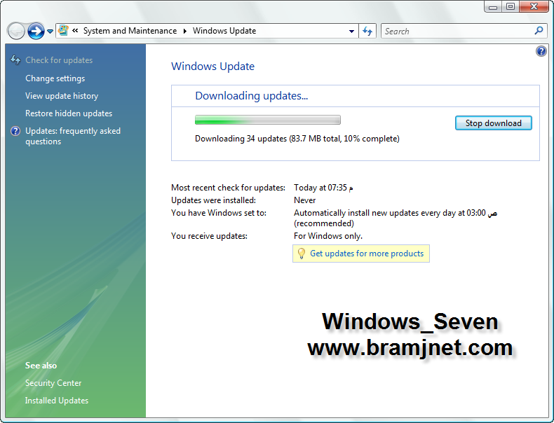Open Installed Updates under See also
Image resolution: width=554 pixels, height=423 pixels.
point(57,401)
